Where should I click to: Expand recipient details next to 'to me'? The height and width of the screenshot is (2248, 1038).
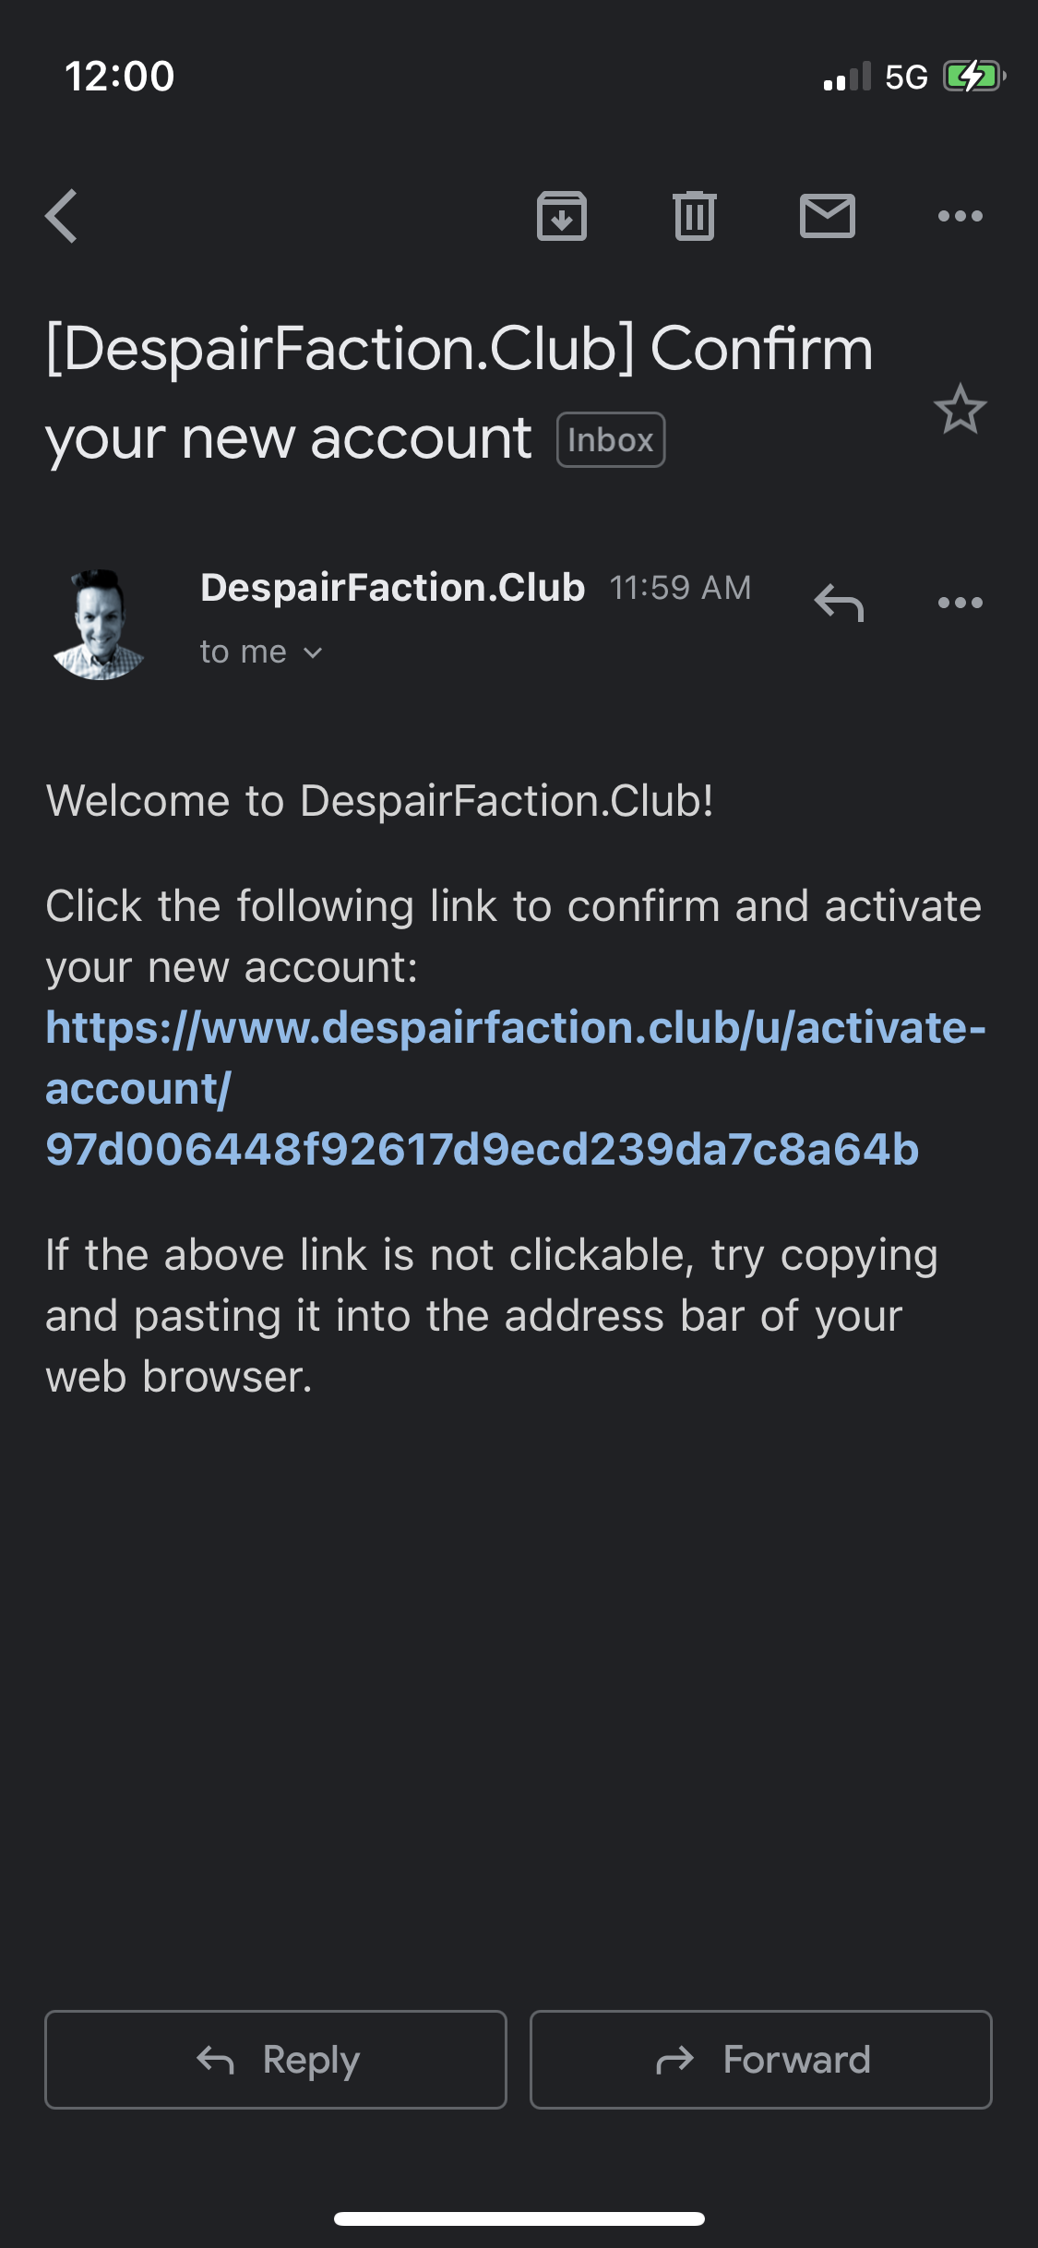313,652
